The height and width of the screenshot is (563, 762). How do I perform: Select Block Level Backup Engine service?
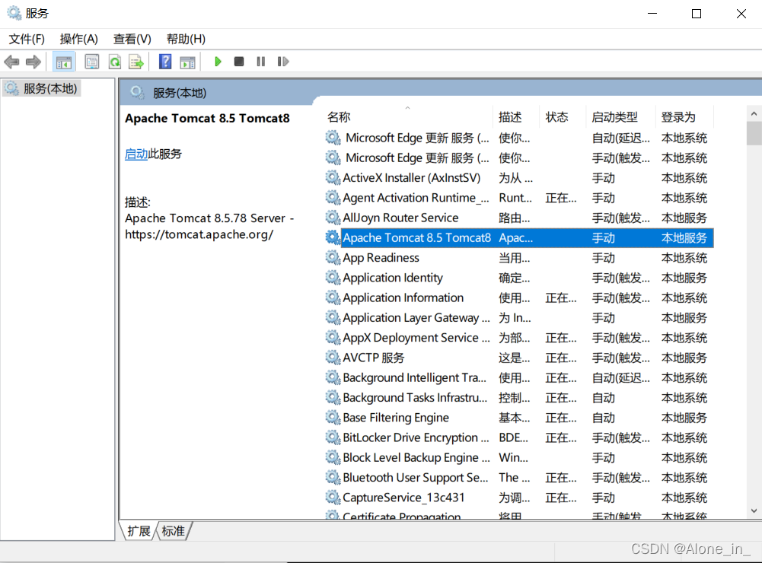(x=519, y=457)
